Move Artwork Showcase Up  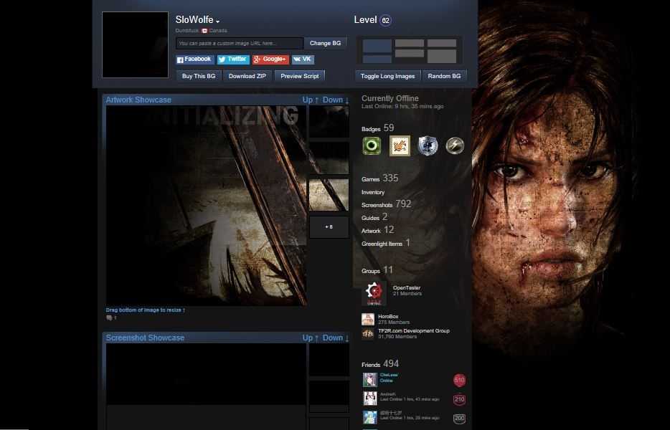[x=310, y=100]
